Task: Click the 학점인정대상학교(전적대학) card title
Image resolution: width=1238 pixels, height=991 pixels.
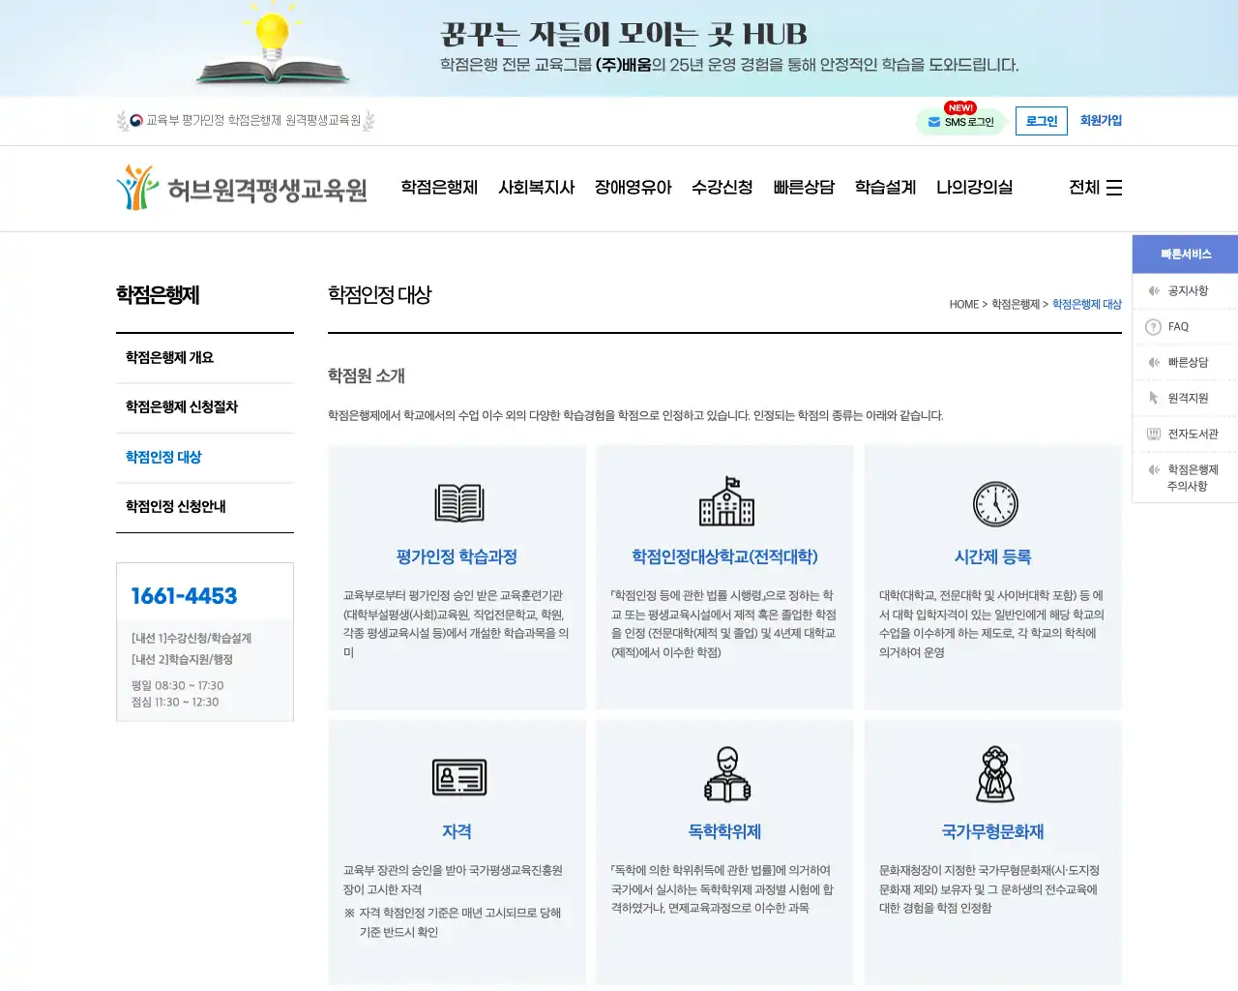Action: pos(724,557)
